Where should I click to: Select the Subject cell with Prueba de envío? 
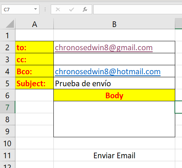(x=114, y=83)
